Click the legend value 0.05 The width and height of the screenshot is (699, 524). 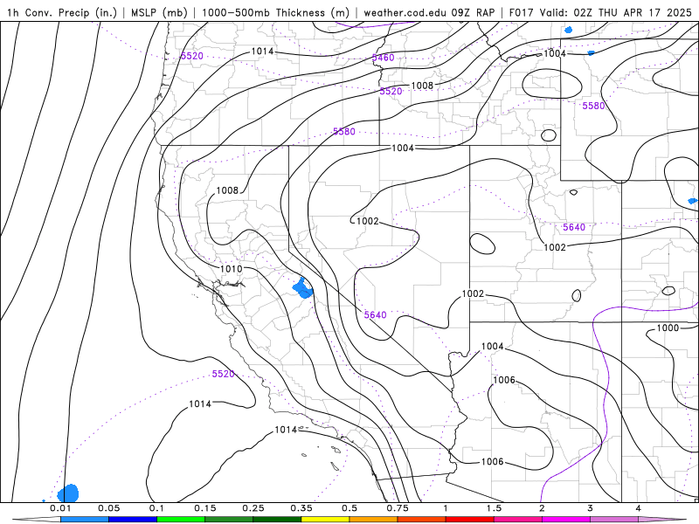[108, 508]
